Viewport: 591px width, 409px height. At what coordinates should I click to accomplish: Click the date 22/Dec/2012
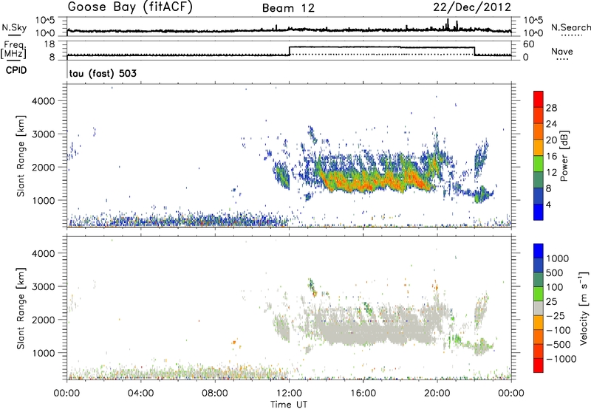pyautogui.click(x=472, y=7)
